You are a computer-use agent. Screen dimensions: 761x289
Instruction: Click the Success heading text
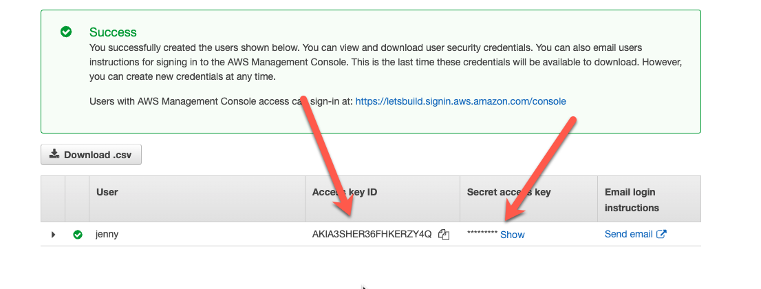(113, 32)
